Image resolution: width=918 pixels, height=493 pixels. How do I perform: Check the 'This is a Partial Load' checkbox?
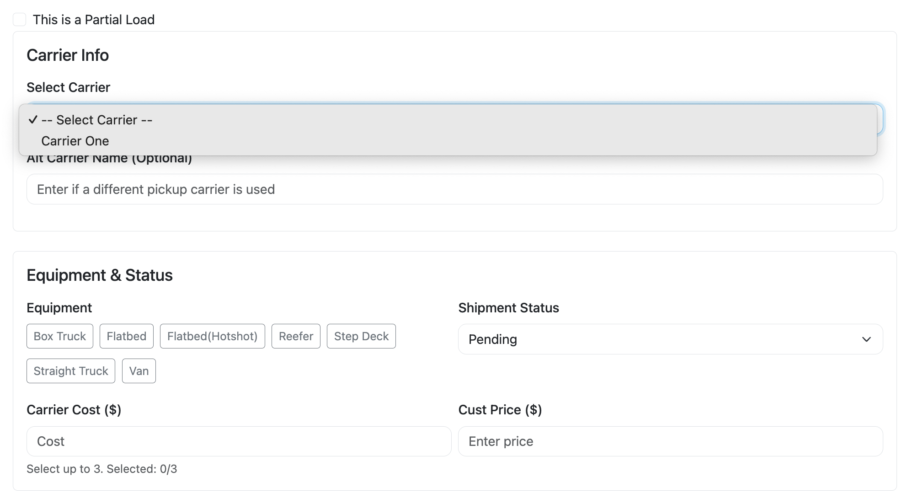click(20, 19)
